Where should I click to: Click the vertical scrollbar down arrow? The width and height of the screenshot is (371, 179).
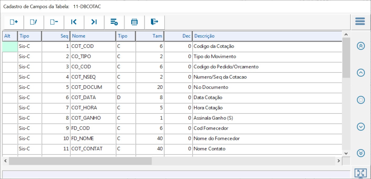(346, 153)
